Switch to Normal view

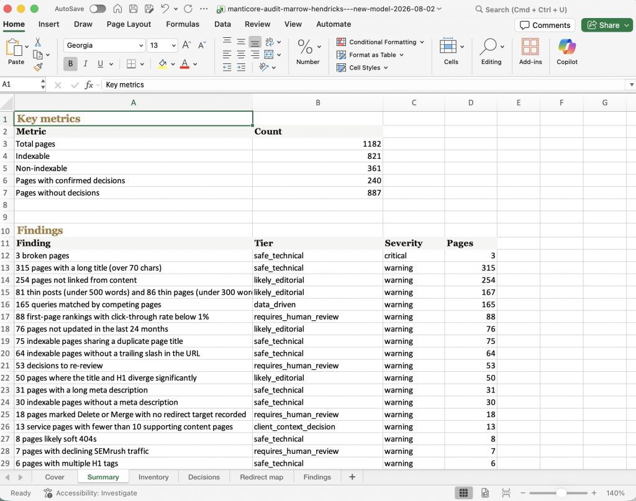point(463,493)
